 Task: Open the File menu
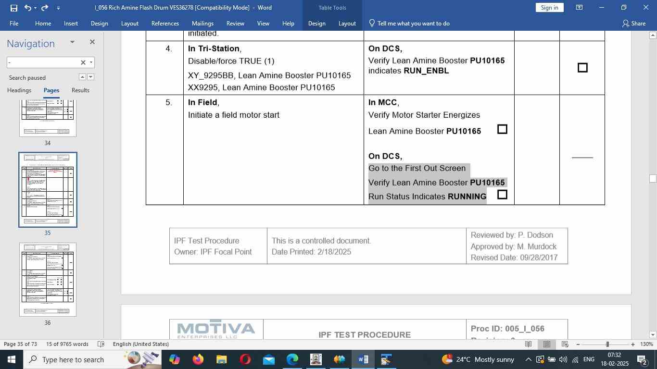pos(14,23)
